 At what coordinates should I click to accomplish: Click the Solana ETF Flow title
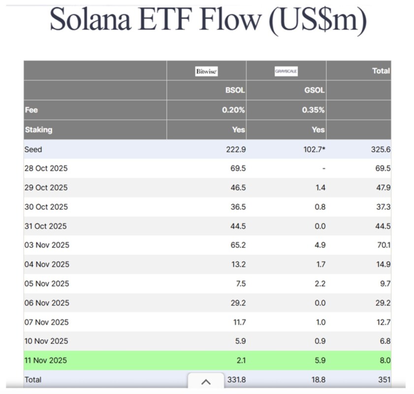point(208,20)
